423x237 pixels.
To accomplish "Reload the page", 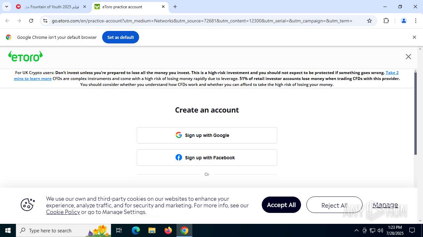I will click(31, 21).
